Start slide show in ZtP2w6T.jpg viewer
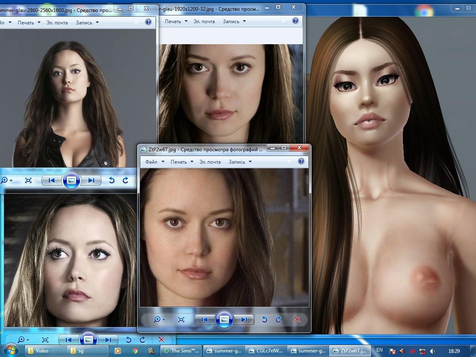 (224, 319)
